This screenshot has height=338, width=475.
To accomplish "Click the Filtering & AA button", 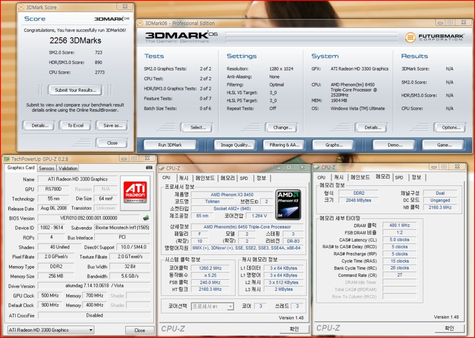I will [x=284, y=145].
